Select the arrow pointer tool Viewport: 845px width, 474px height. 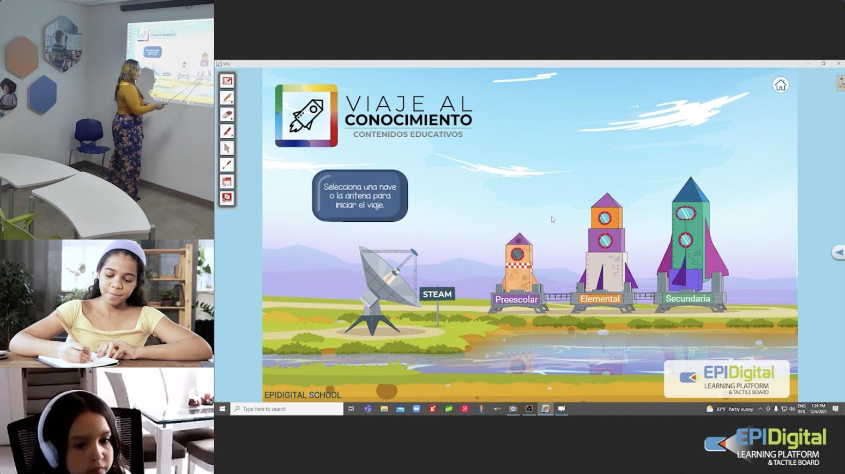227,148
